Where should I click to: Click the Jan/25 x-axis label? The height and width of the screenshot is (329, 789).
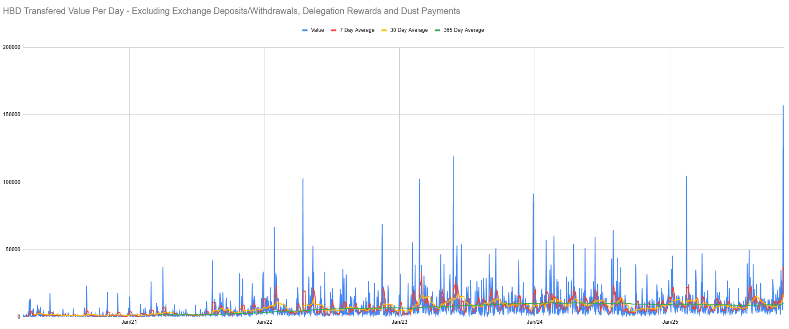pos(670,322)
